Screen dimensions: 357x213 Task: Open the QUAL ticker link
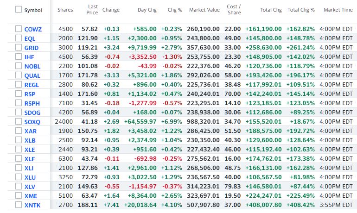click(x=32, y=75)
